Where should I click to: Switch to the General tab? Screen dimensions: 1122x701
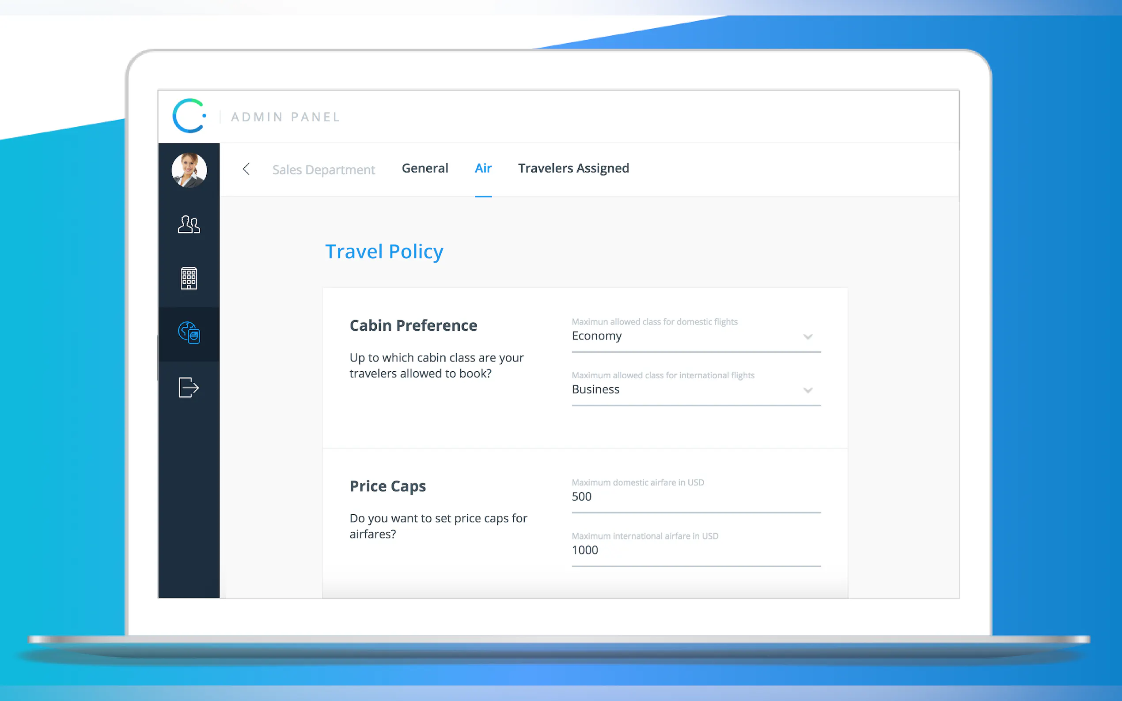click(x=425, y=168)
